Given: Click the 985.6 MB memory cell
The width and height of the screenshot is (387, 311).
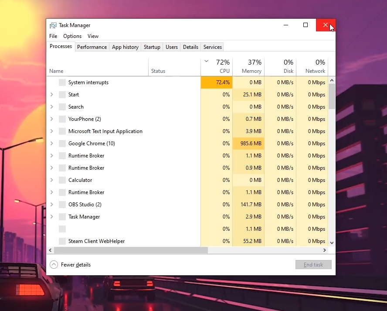Looking at the screenshot, I should [x=248, y=144].
